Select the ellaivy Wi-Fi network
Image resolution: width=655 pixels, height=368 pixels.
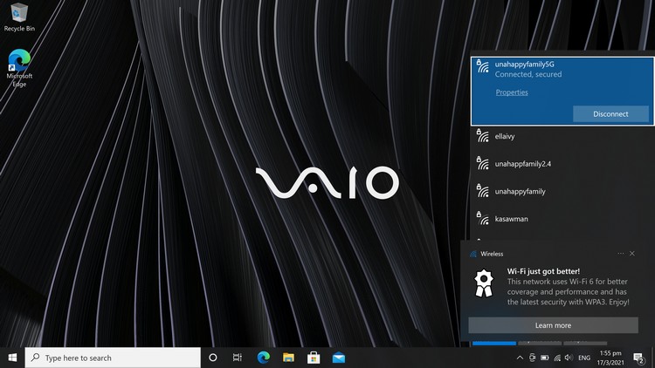(562, 136)
